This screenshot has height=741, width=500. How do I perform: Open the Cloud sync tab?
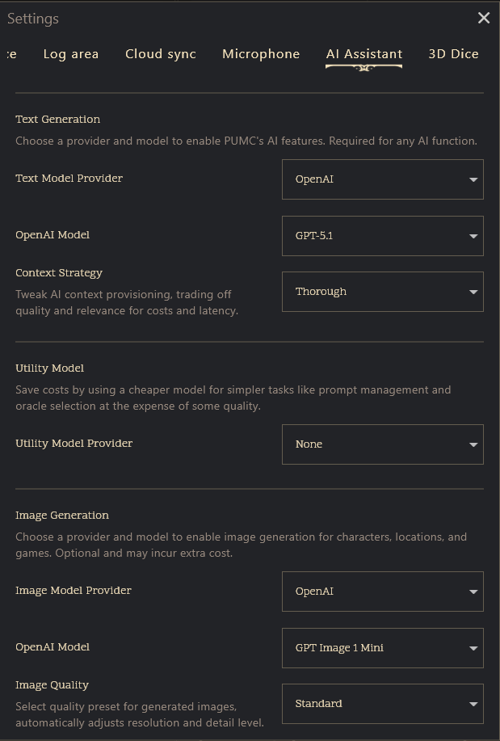pos(161,54)
